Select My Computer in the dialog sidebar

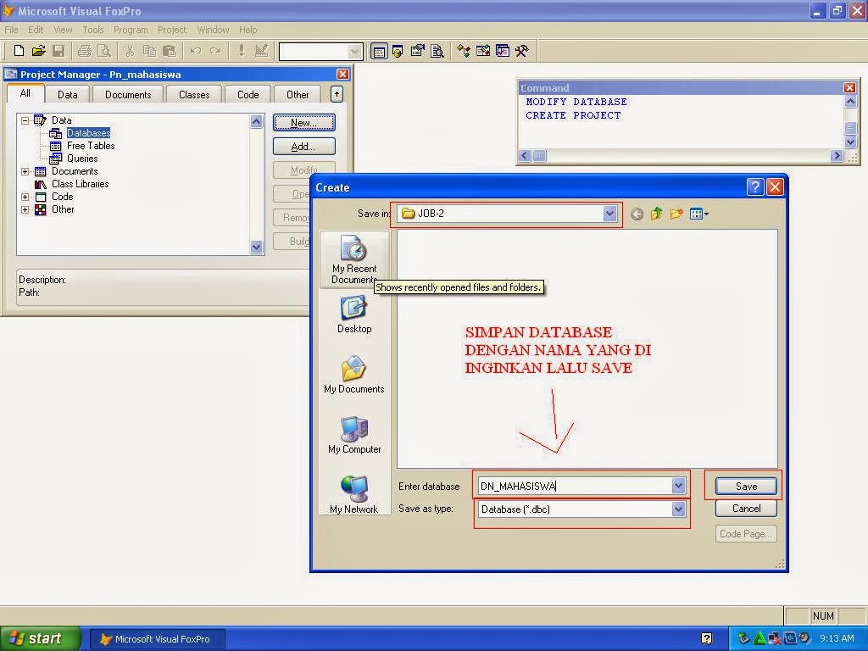tap(353, 435)
